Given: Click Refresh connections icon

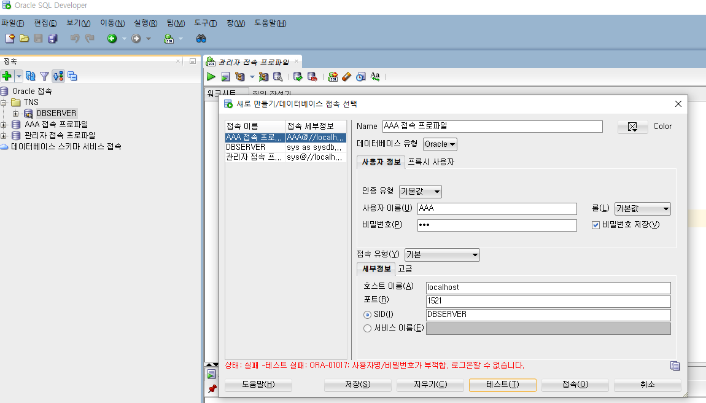Looking at the screenshot, I should [x=30, y=76].
